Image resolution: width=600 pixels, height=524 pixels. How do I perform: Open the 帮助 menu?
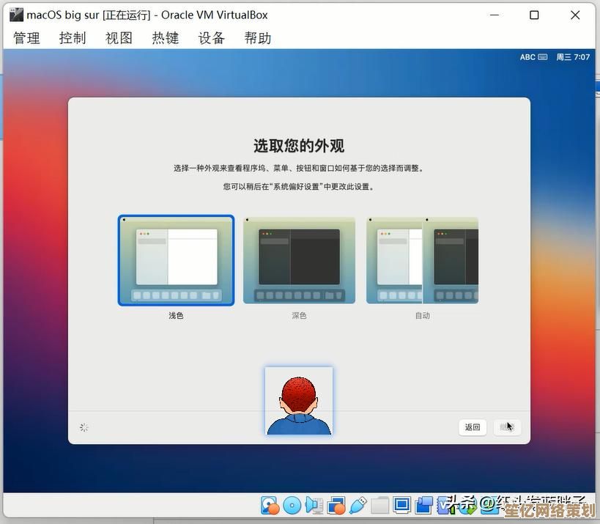[257, 38]
